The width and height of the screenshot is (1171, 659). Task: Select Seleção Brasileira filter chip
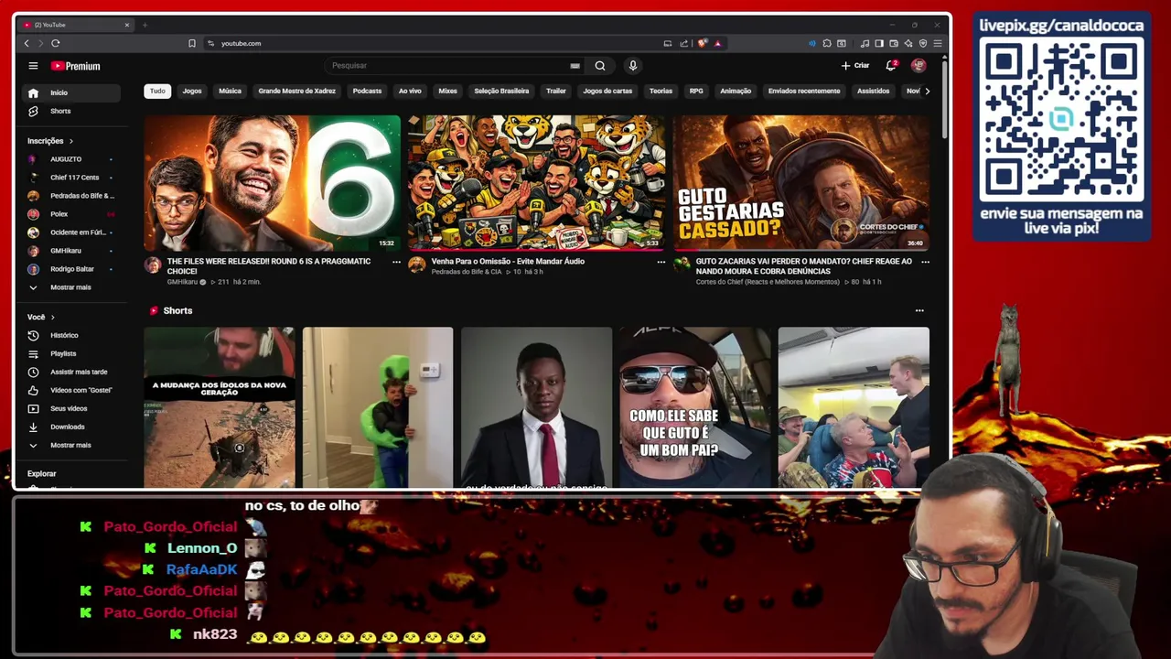pyautogui.click(x=501, y=91)
